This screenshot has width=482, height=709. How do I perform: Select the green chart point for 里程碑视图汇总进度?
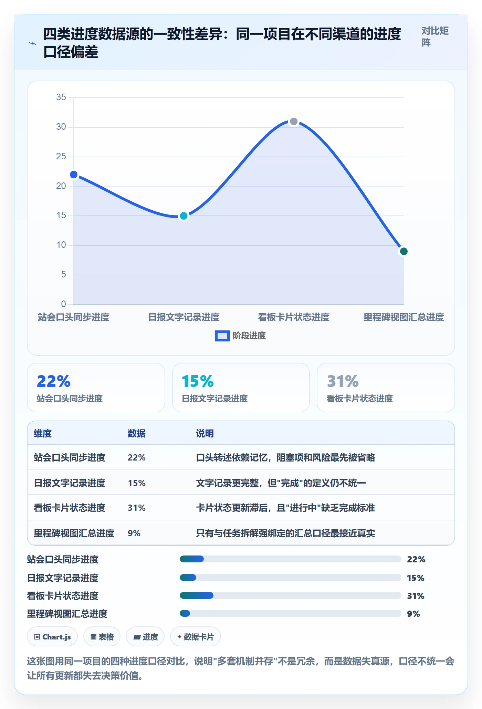[404, 252]
